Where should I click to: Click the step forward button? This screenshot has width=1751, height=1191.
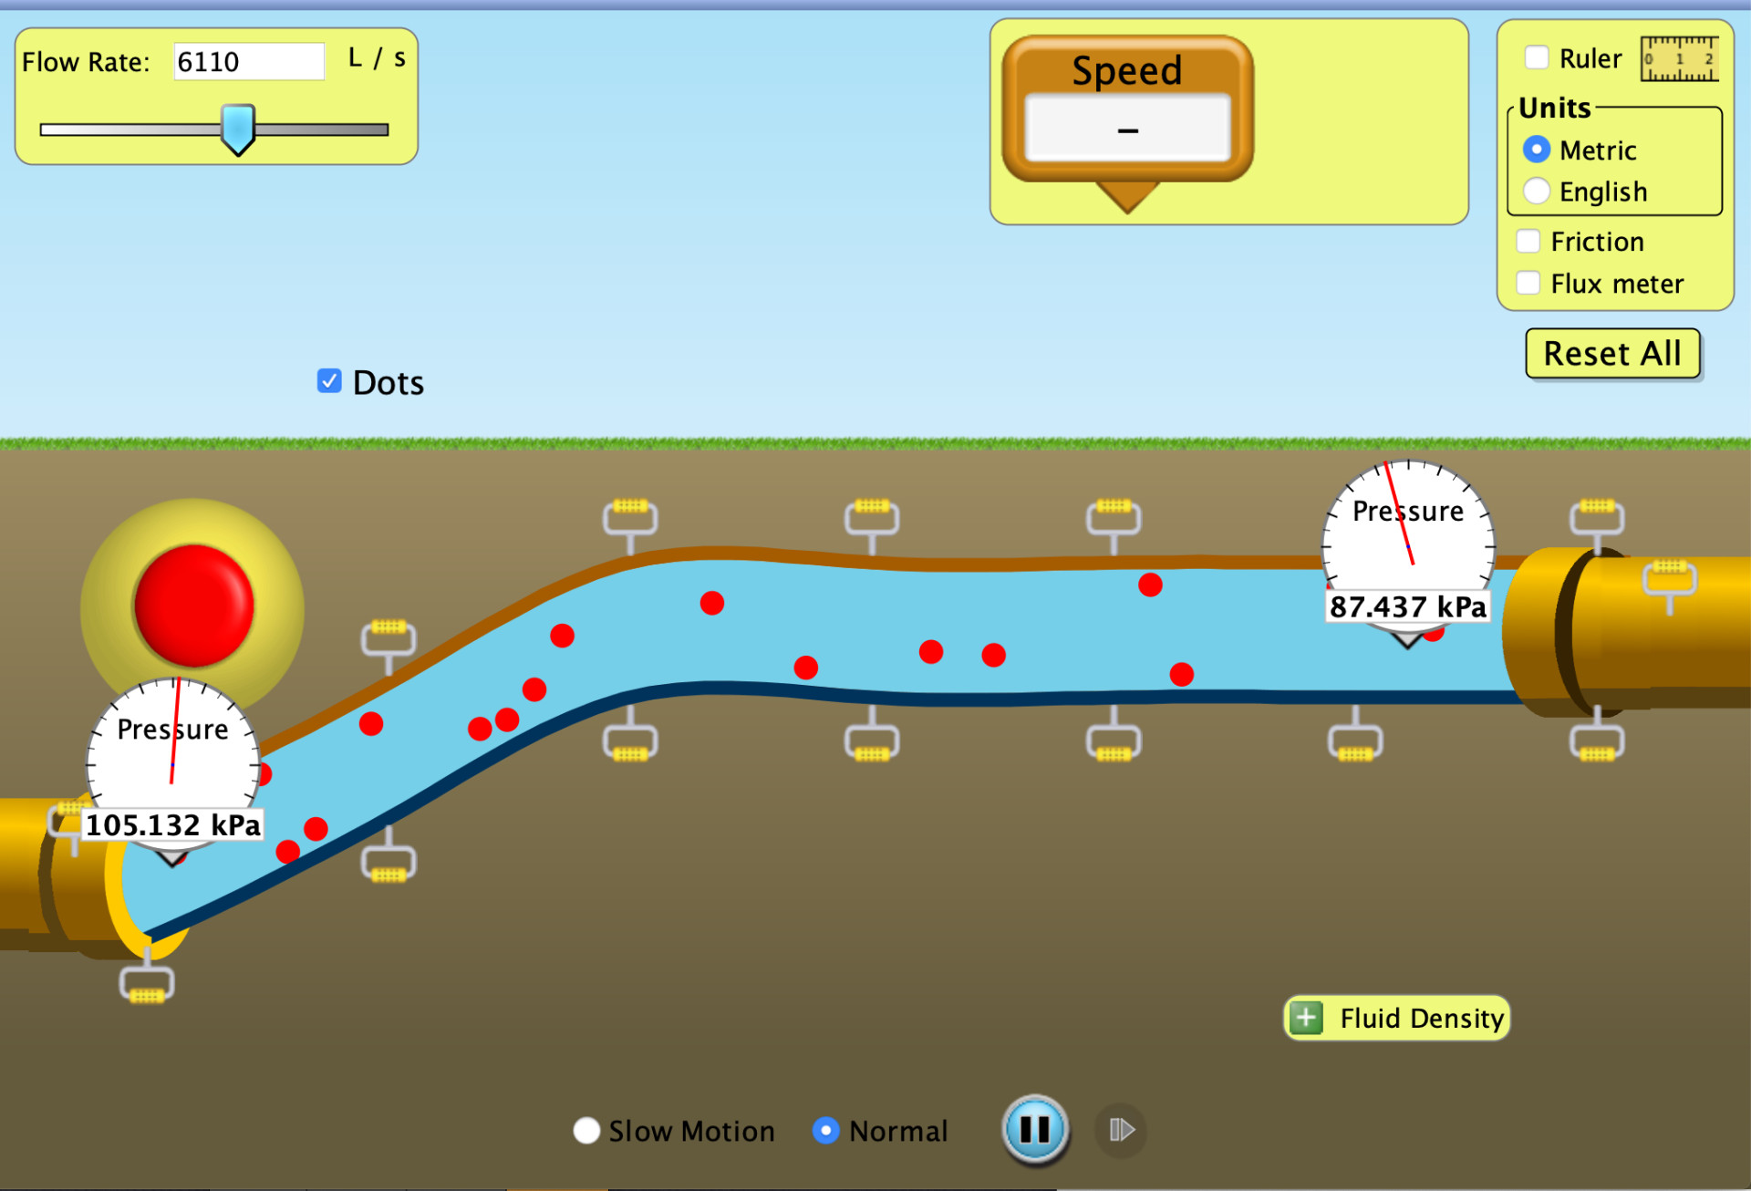1121,1131
